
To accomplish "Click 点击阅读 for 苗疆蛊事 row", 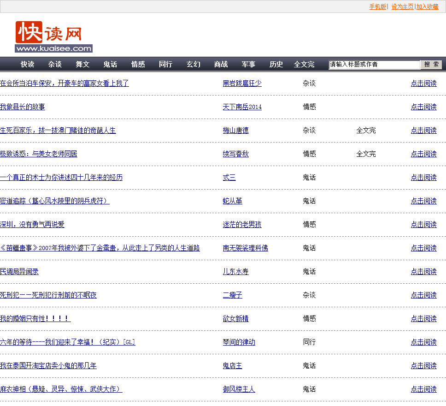I will (x=423, y=248).
